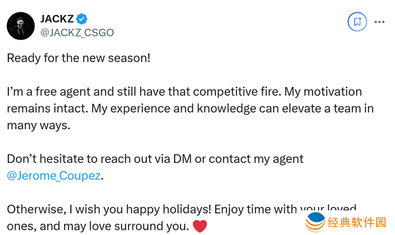This screenshot has height=235, width=395.
Task: Open the @JACKZ_CSGO handle link
Action: tap(77, 33)
